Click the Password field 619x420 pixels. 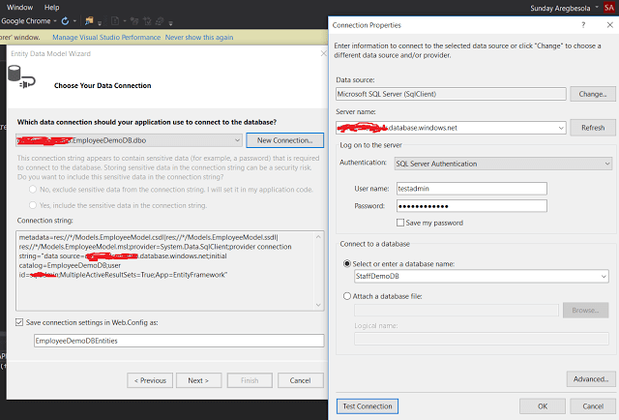[472, 206]
